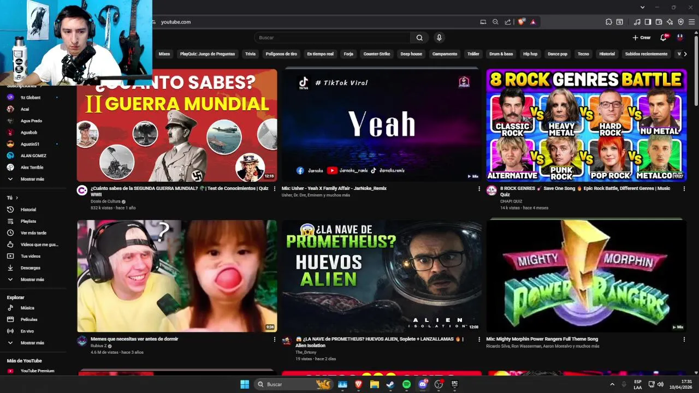
Task: Open Discord from the taskbar
Action: (422, 384)
